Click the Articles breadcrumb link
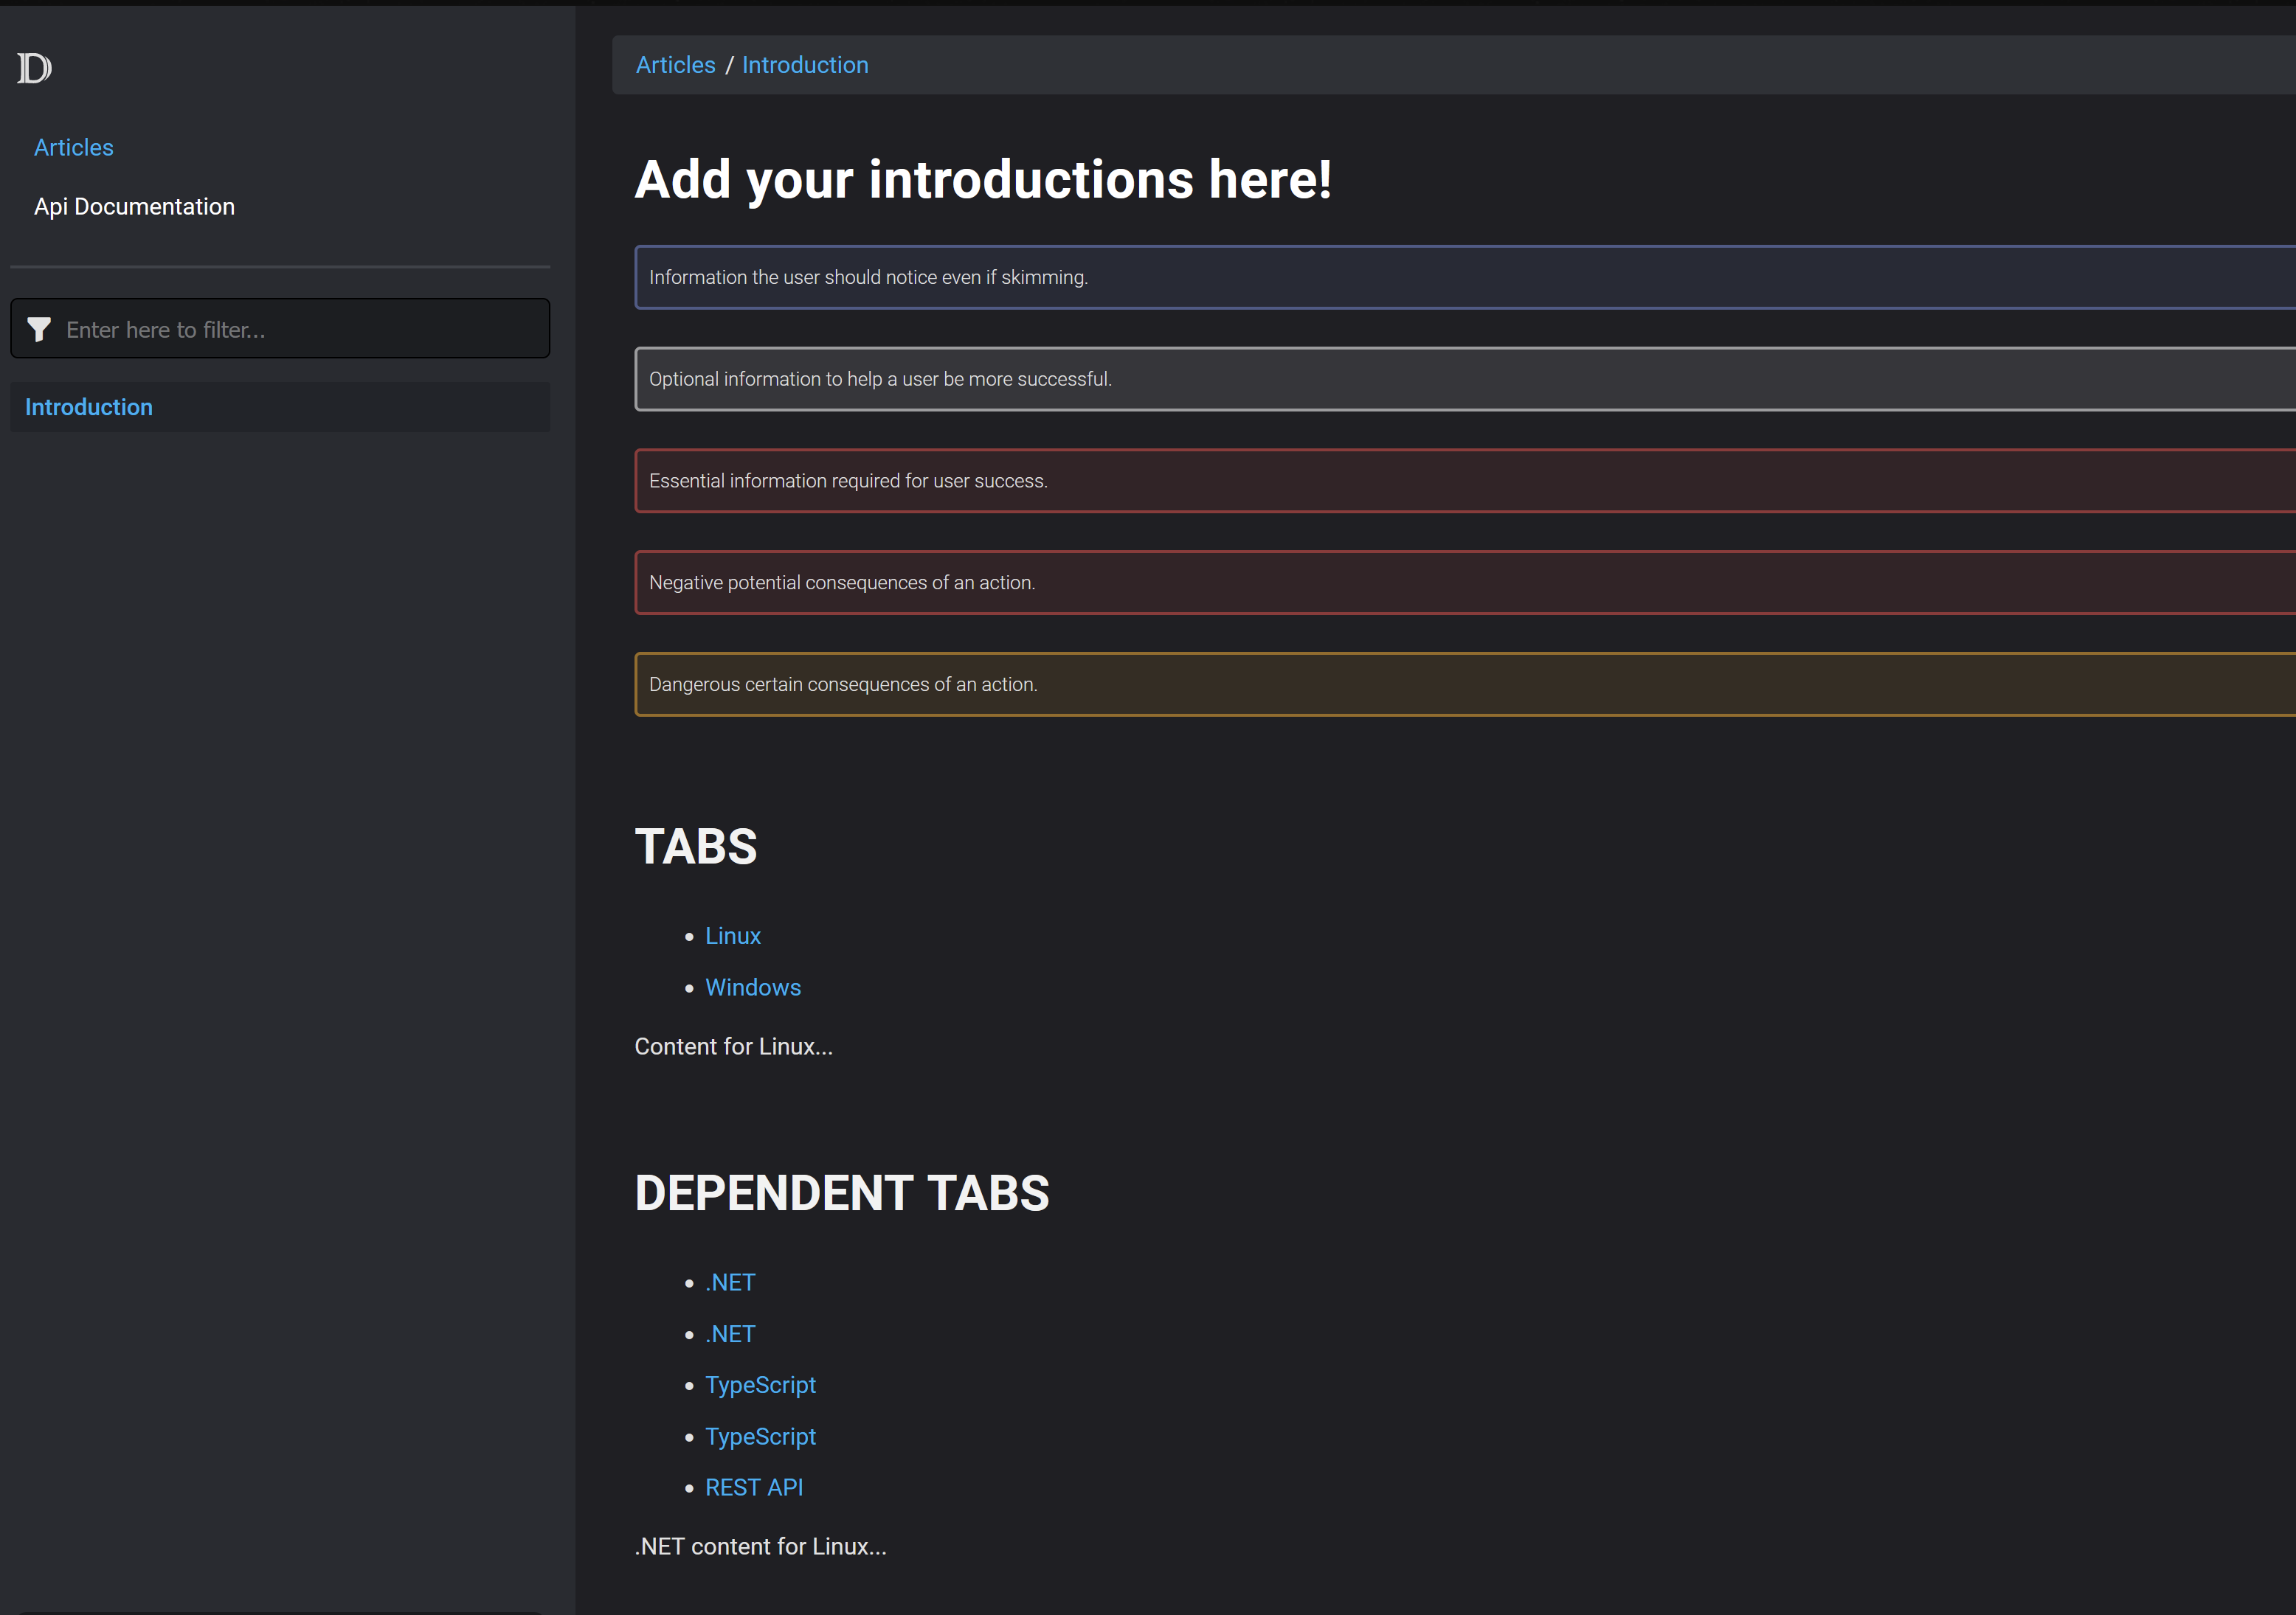Screen dimensions: 2296x1615 676,65
